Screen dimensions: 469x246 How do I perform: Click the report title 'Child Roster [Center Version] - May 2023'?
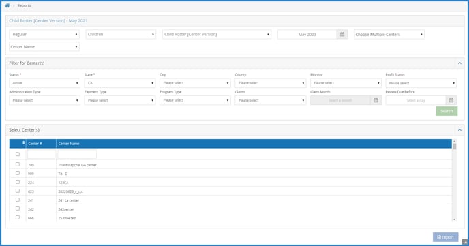(48, 20)
